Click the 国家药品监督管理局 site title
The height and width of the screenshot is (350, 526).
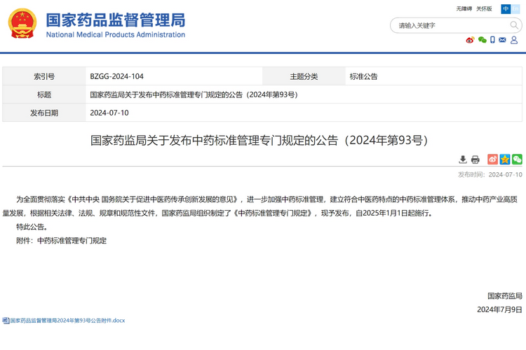[116, 20]
